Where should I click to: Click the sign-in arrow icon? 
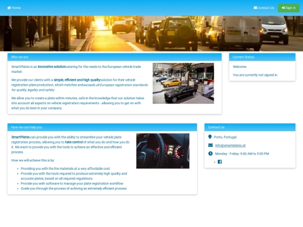coord(283,8)
